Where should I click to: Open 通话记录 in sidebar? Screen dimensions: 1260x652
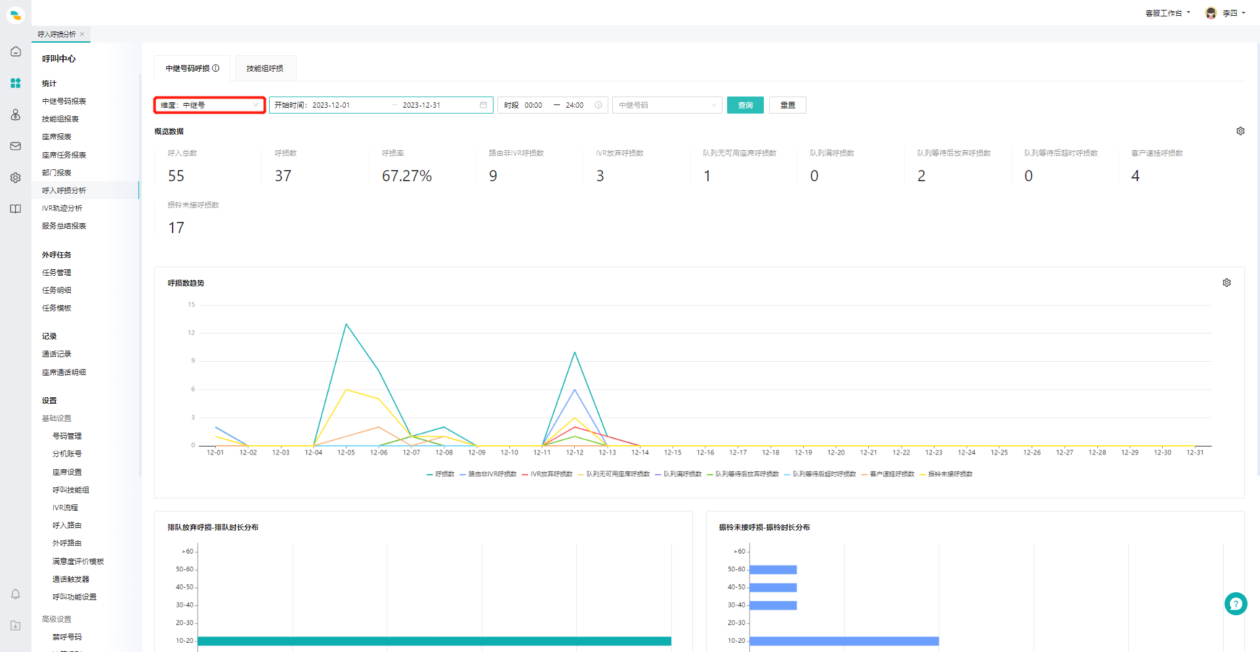pyautogui.click(x=57, y=354)
